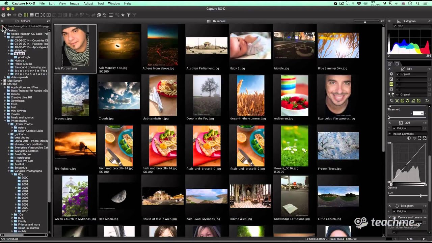The width and height of the screenshot is (432, 243).
Task: Open the Adjust menu
Action: [x=88, y=3]
